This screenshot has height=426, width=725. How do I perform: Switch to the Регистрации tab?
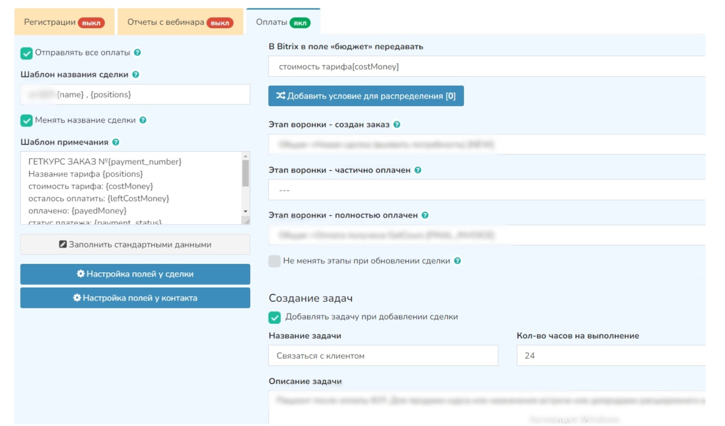64,22
